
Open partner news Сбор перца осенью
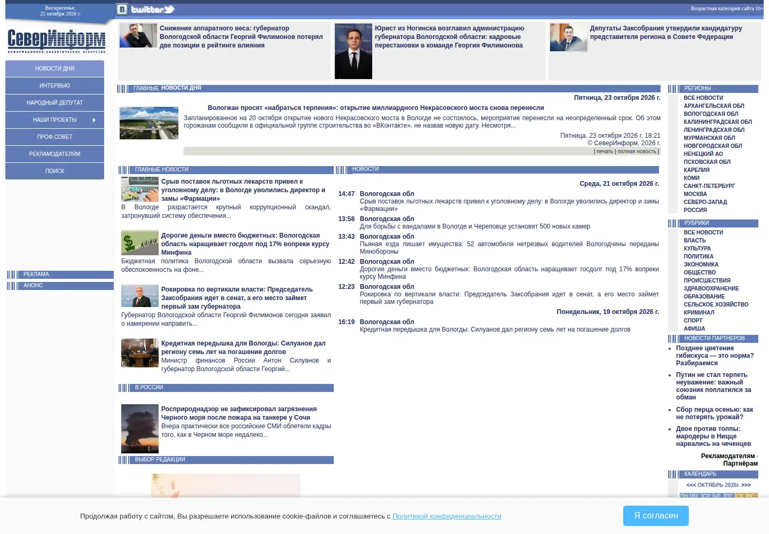[715, 413]
